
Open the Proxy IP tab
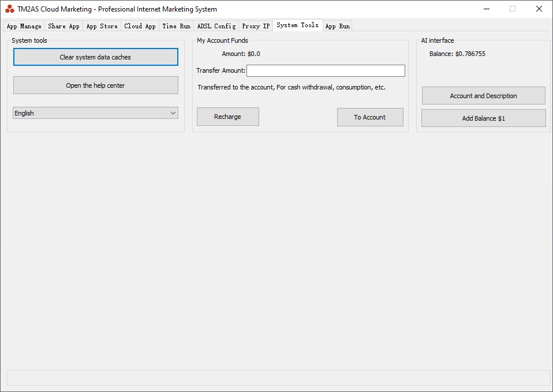click(256, 26)
